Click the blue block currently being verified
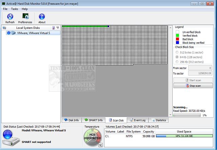 pyautogui.click(x=108, y=26)
